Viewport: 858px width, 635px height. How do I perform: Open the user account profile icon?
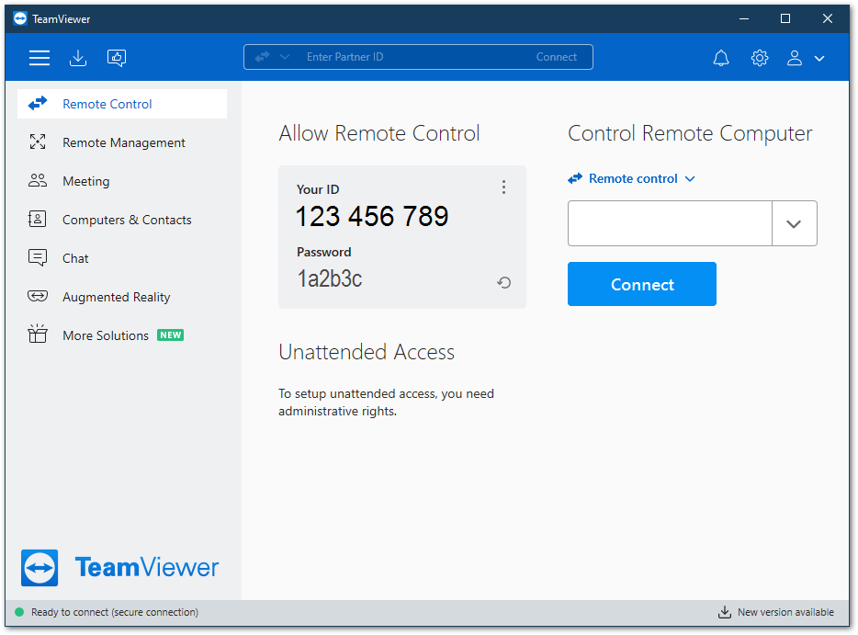[795, 58]
